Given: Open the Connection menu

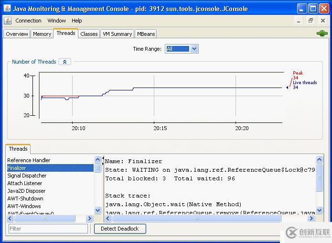Looking at the screenshot, I should coord(28,21).
